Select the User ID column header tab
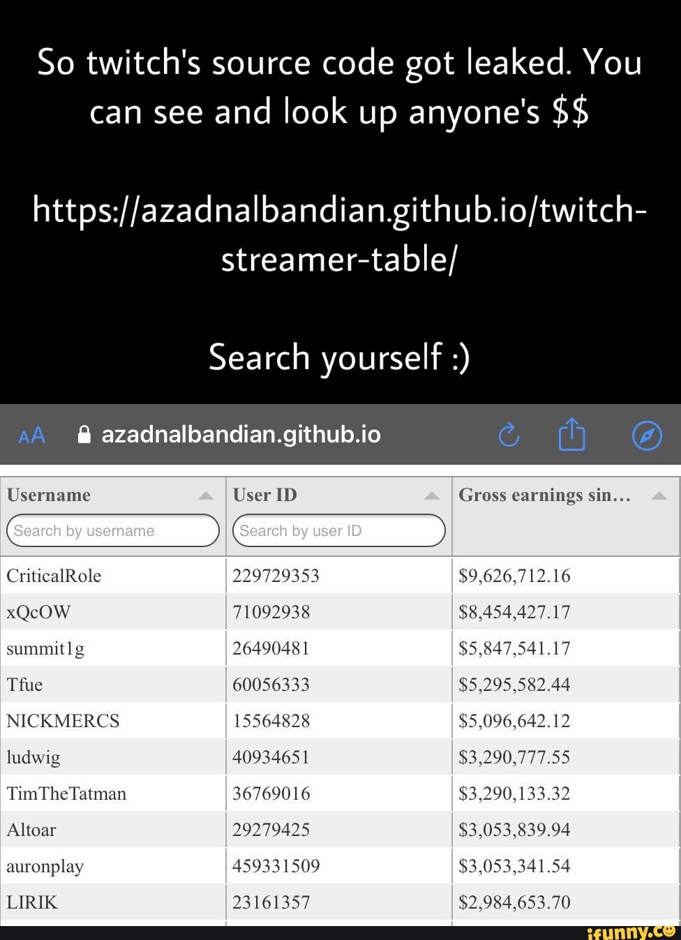 click(265, 495)
